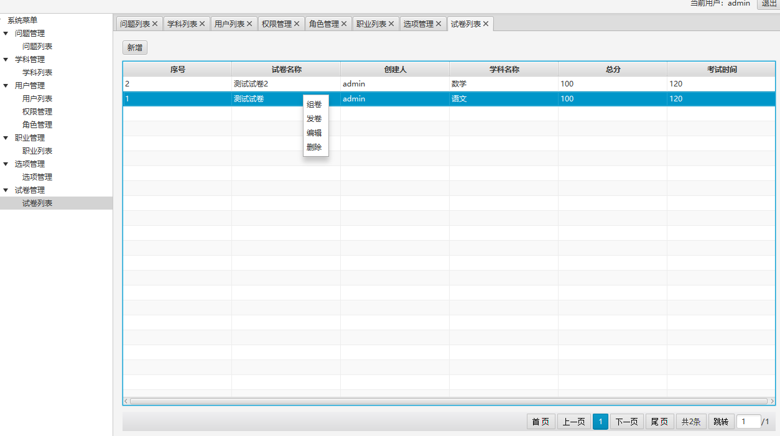Collapse the 试卷管理 tree node

[x=6, y=190]
